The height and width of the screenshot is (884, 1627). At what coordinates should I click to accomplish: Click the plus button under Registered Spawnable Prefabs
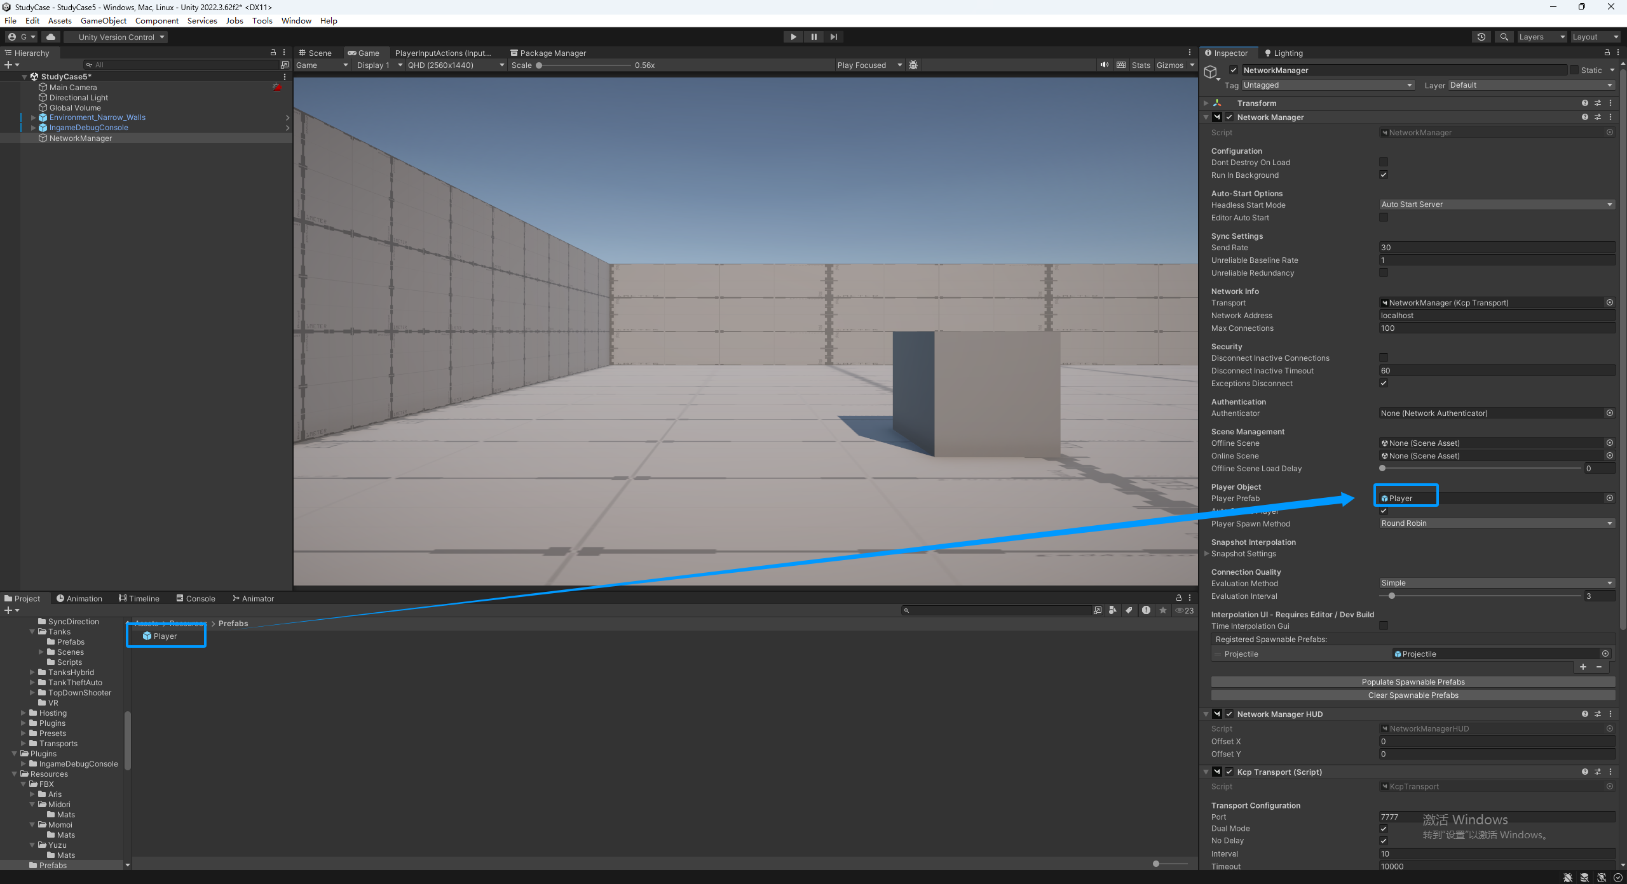[1583, 667]
